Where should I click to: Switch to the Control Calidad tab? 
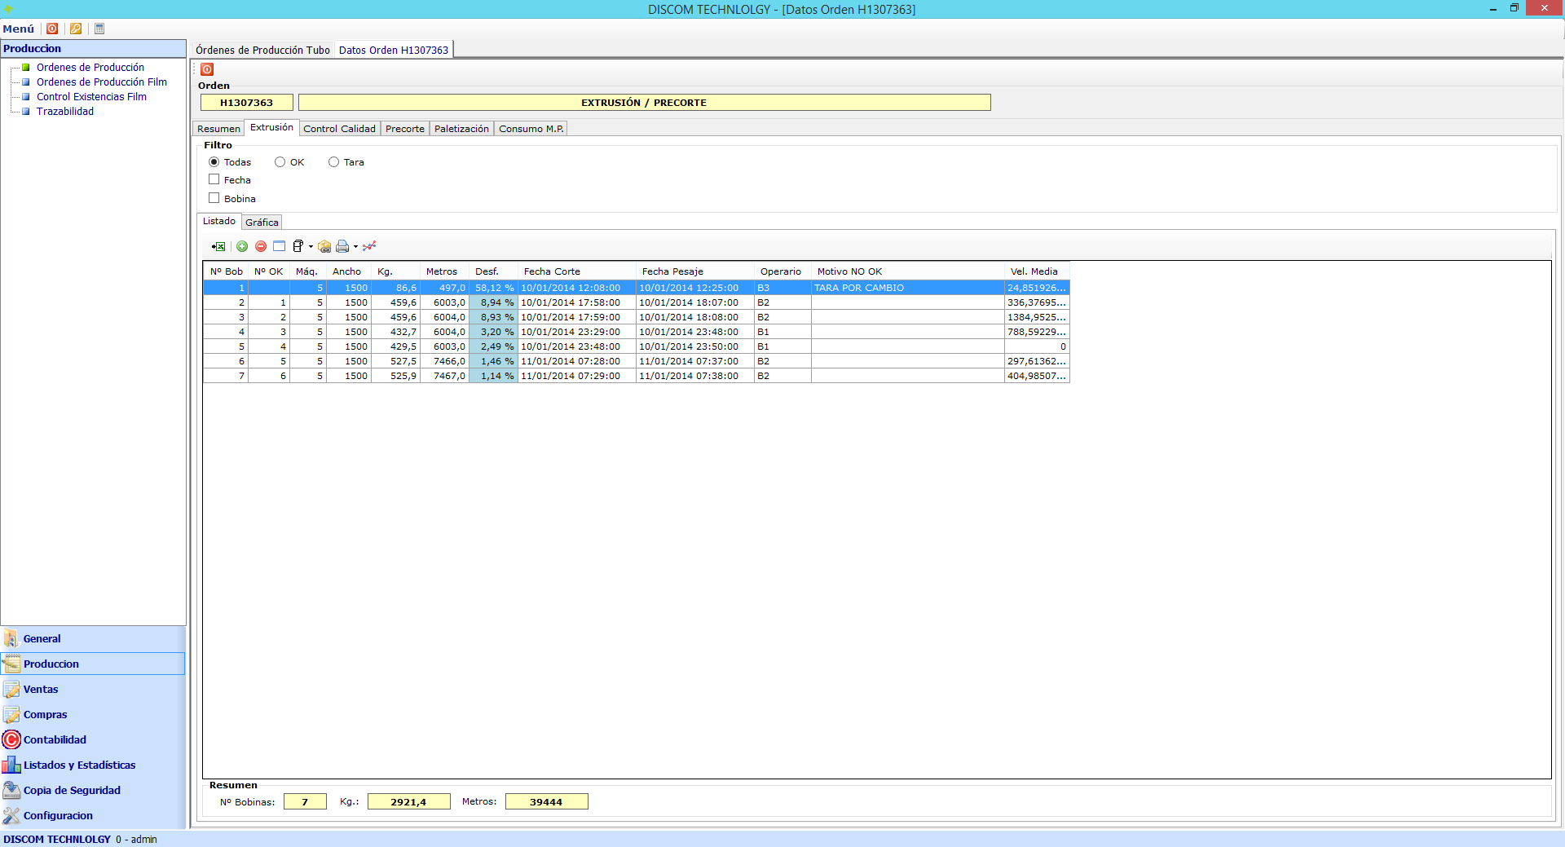click(x=339, y=129)
